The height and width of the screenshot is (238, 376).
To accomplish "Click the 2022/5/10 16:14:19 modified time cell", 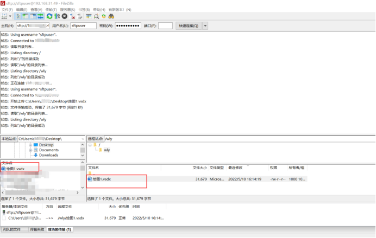I will [x=245, y=179].
